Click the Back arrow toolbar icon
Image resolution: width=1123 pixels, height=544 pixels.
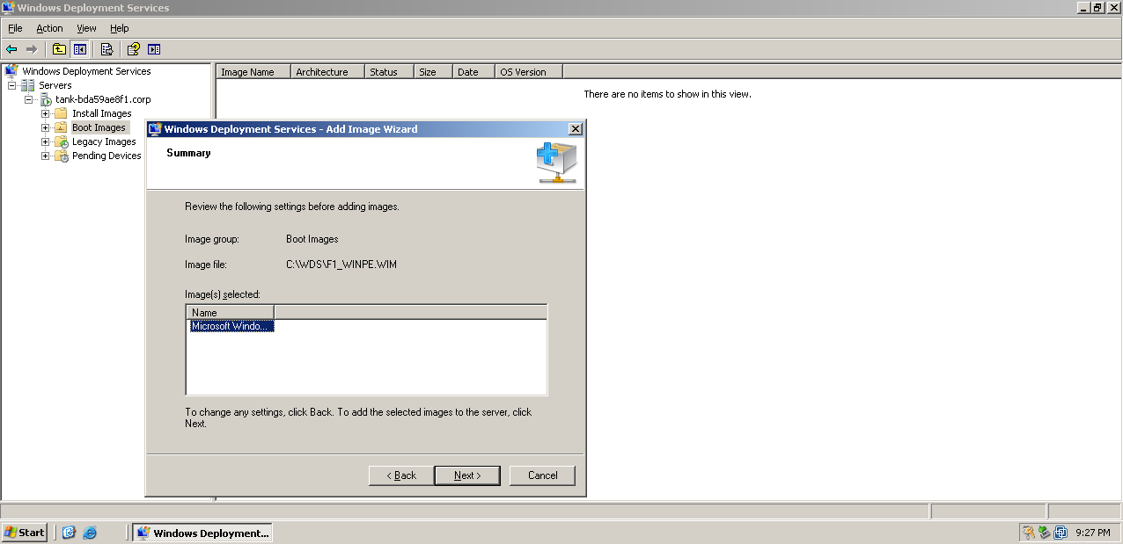[11, 49]
